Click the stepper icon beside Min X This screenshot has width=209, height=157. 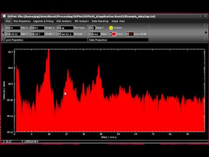tap(8, 28)
